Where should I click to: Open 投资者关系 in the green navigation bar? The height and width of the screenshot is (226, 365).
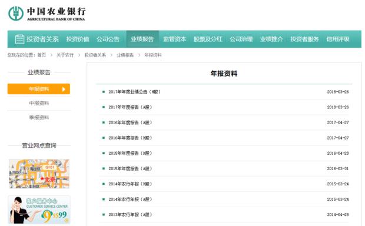tap(42, 39)
